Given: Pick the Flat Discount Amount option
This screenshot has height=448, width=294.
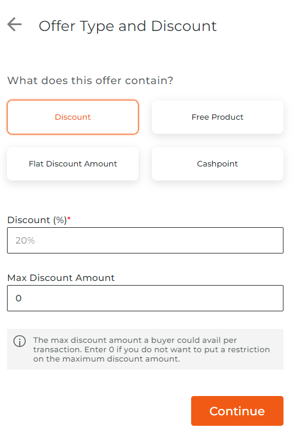Looking at the screenshot, I should tap(73, 164).
